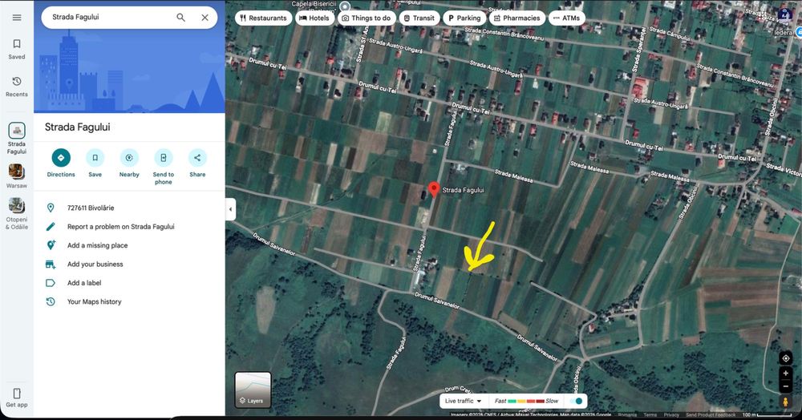Click the 727611 Bivolărie address row
802x420 pixels.
tap(129, 208)
